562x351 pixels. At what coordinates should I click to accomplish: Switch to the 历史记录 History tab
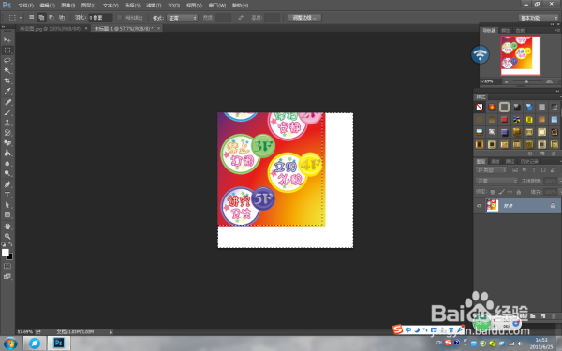(x=529, y=162)
